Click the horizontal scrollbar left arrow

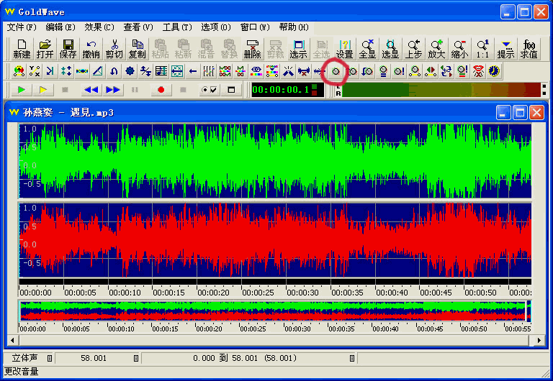pyautogui.click(x=13, y=340)
